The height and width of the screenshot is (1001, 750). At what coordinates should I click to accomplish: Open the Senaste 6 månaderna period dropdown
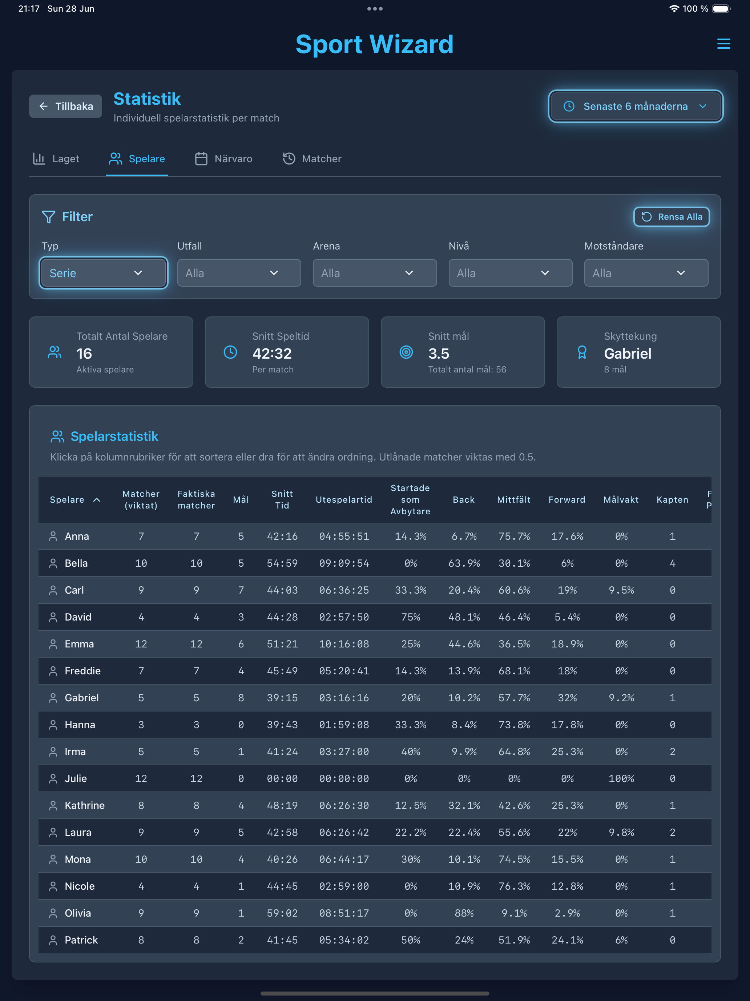[636, 106]
